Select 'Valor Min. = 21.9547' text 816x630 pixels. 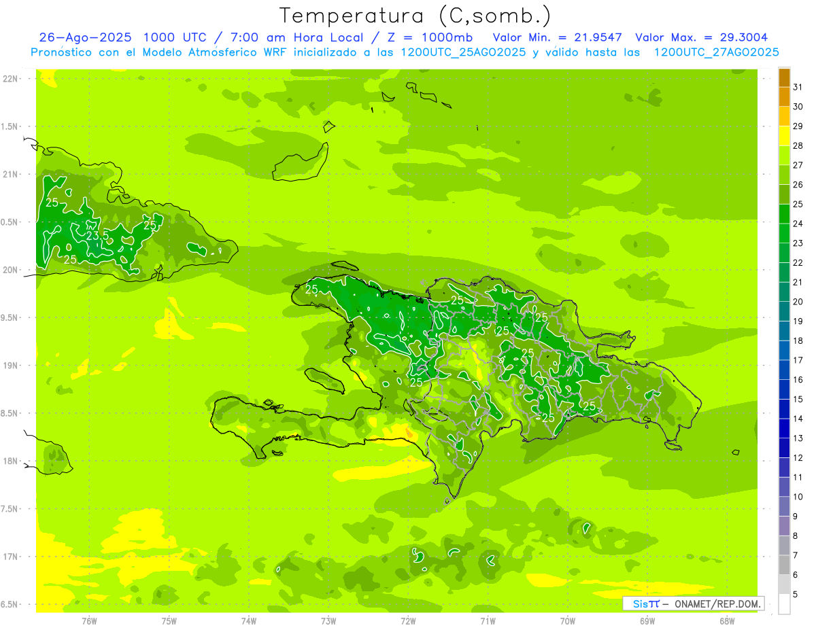557,37
